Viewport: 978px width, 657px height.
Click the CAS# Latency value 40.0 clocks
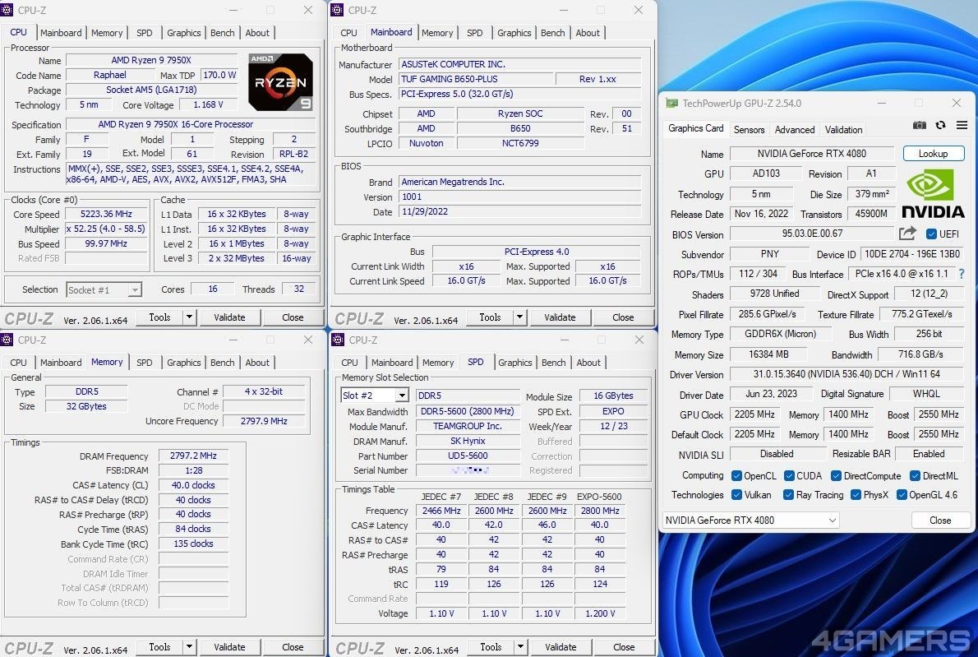pos(193,485)
